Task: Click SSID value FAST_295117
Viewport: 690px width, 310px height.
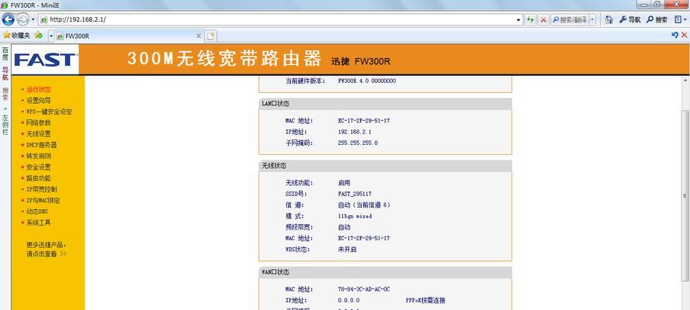Action: [355, 194]
